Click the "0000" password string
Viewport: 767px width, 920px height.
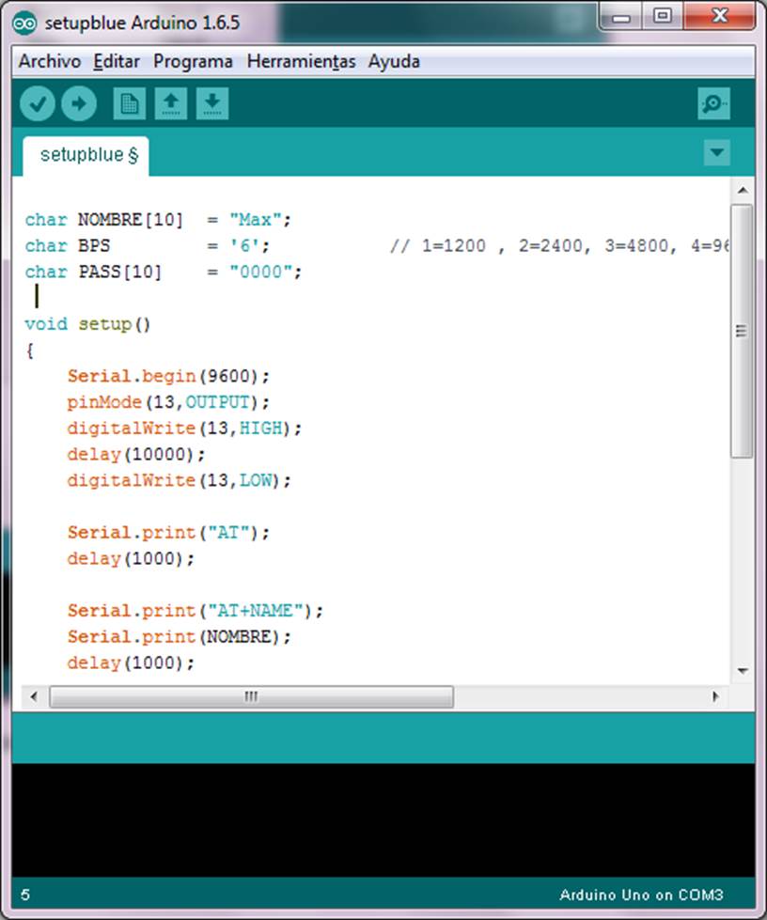pos(260,272)
